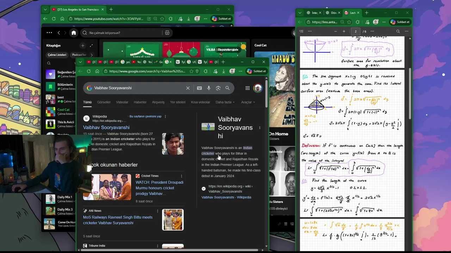Open the Daily Mix 1 playlist

pyautogui.click(x=61, y=199)
